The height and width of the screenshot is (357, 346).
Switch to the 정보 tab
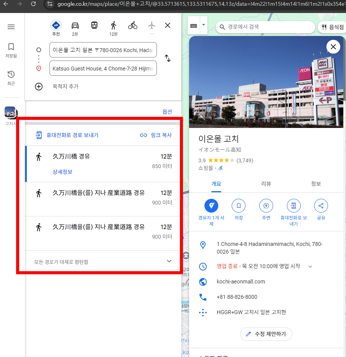coord(316,184)
